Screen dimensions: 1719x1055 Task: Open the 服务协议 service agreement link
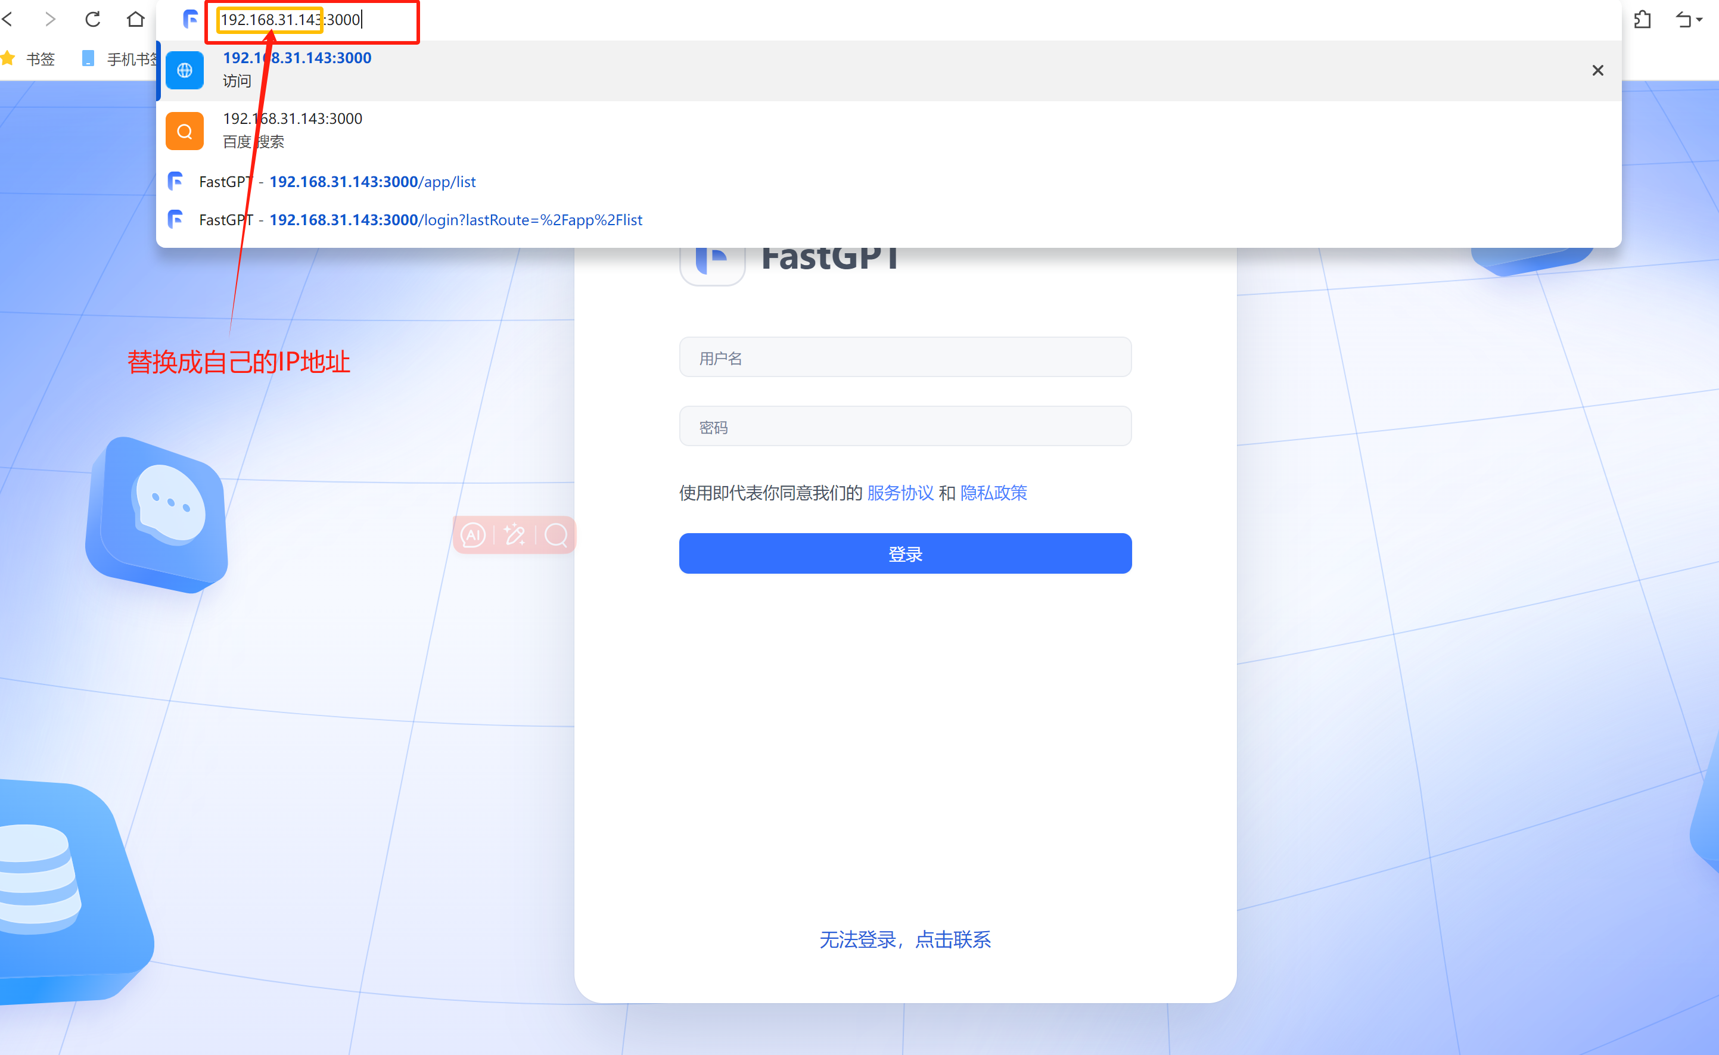(900, 493)
